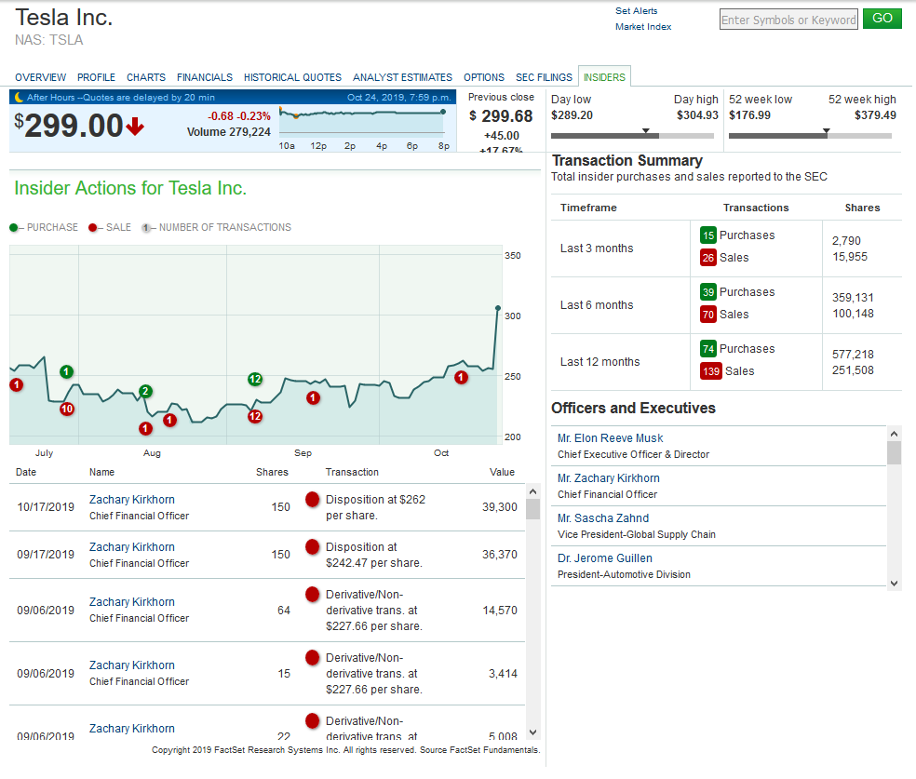Click the green PURCHASE legend dot

pyautogui.click(x=13, y=227)
